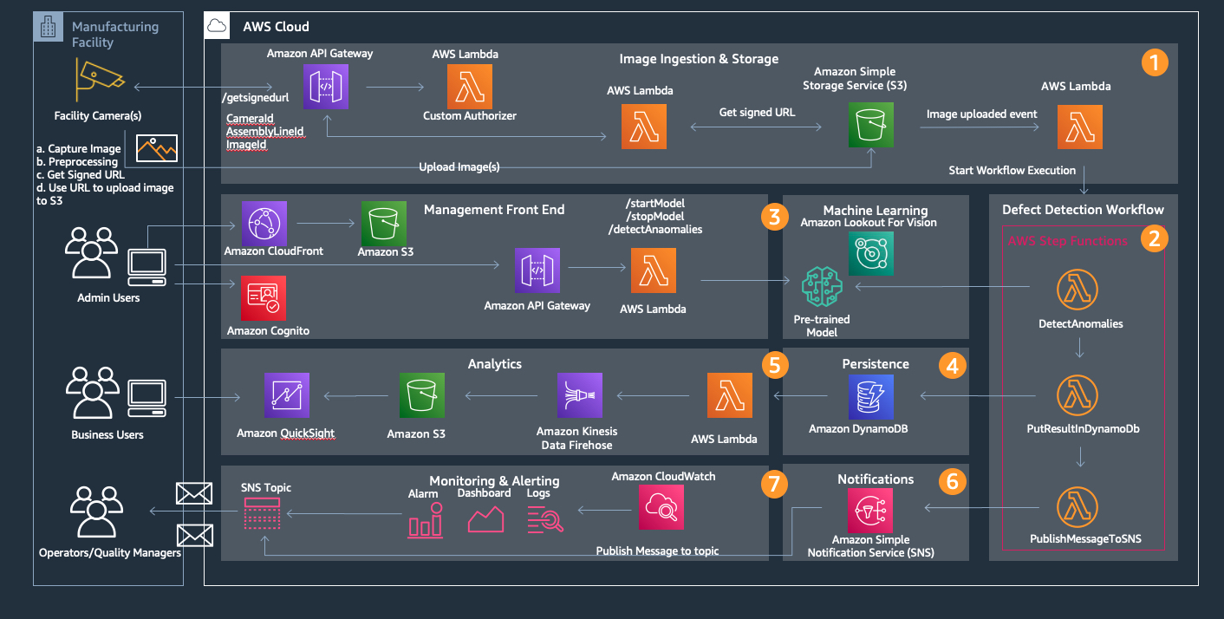The width and height of the screenshot is (1224, 619).
Task: Select the AWS Cloud icon
Action: click(x=217, y=26)
